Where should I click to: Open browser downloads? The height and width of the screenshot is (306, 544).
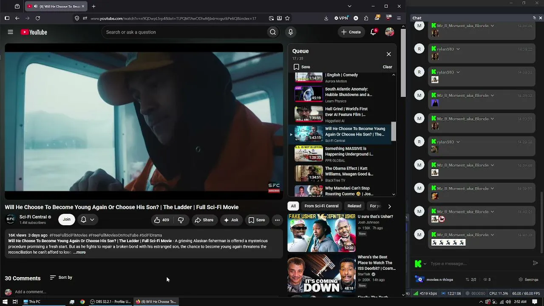tap(326, 18)
